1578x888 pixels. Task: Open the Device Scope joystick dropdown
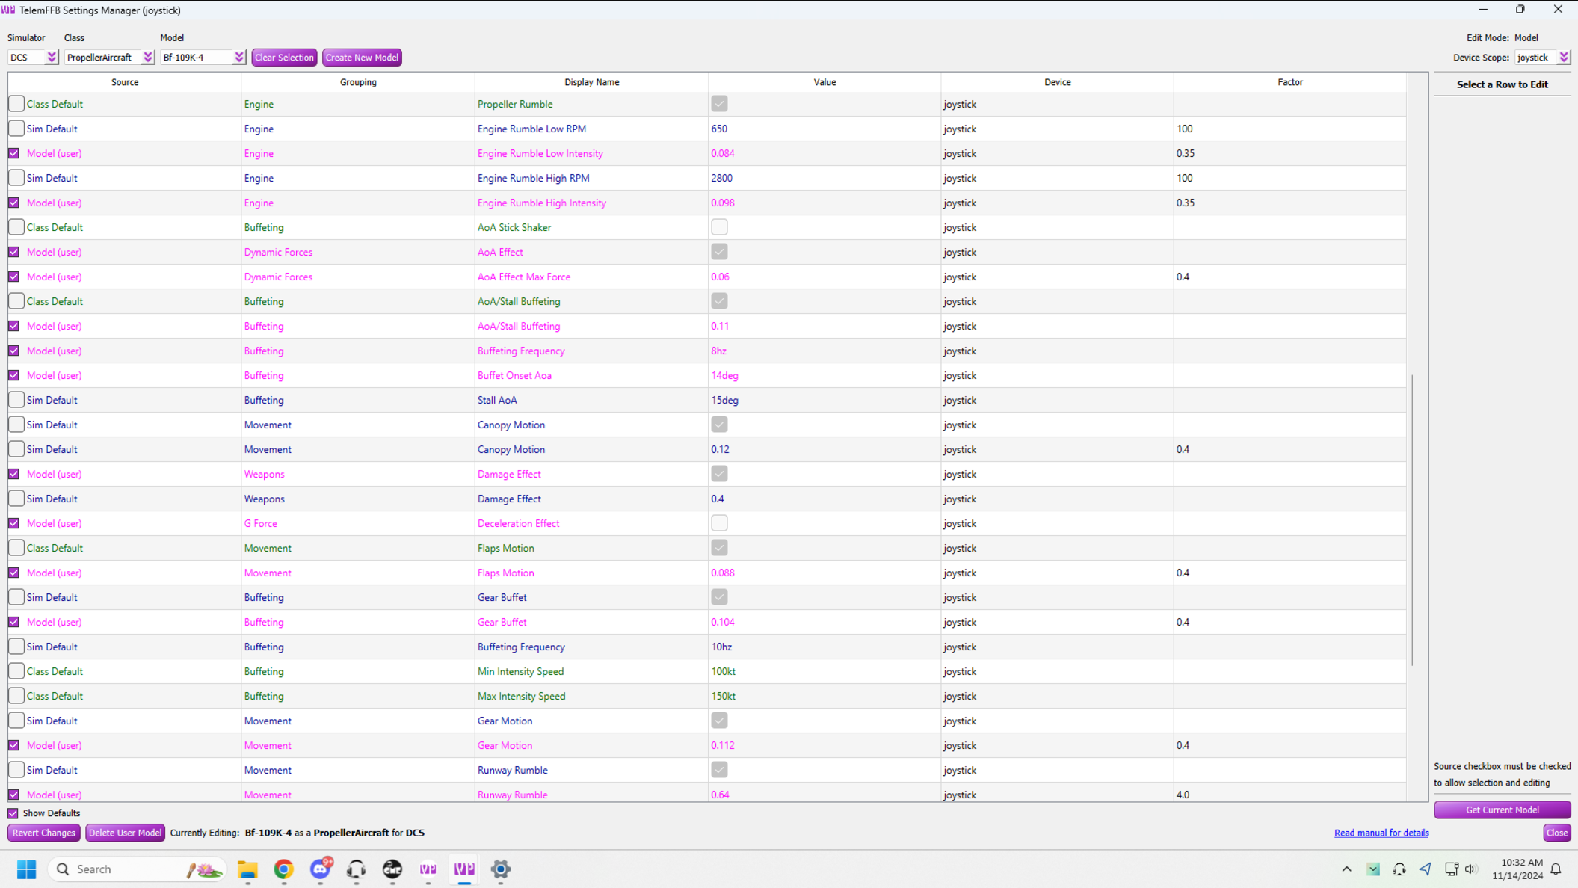pyautogui.click(x=1563, y=58)
